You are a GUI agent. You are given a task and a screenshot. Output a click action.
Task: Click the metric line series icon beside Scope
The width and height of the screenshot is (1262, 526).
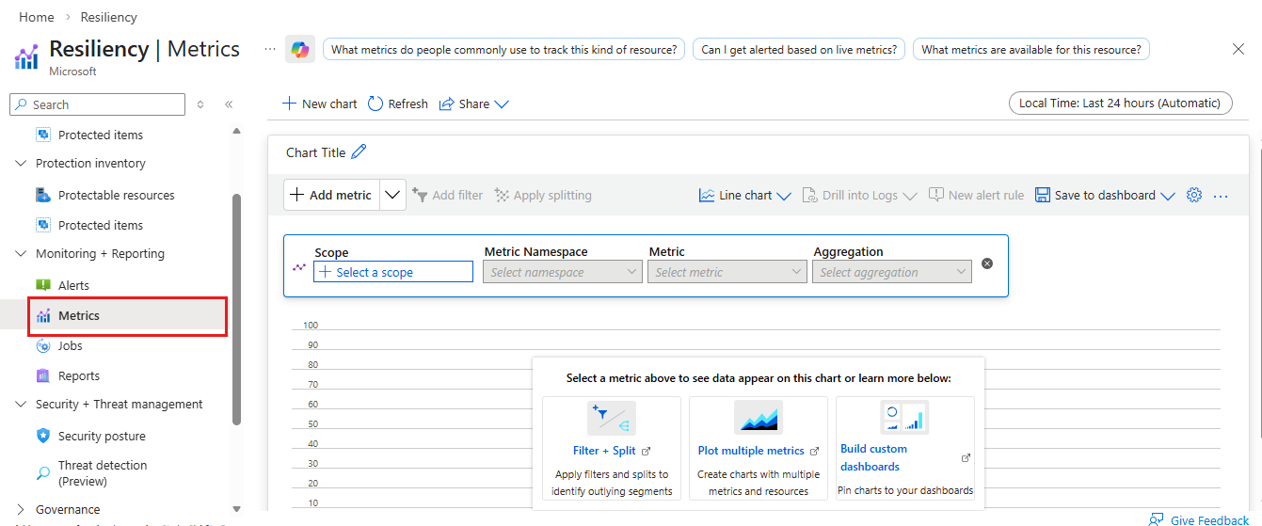(x=299, y=267)
